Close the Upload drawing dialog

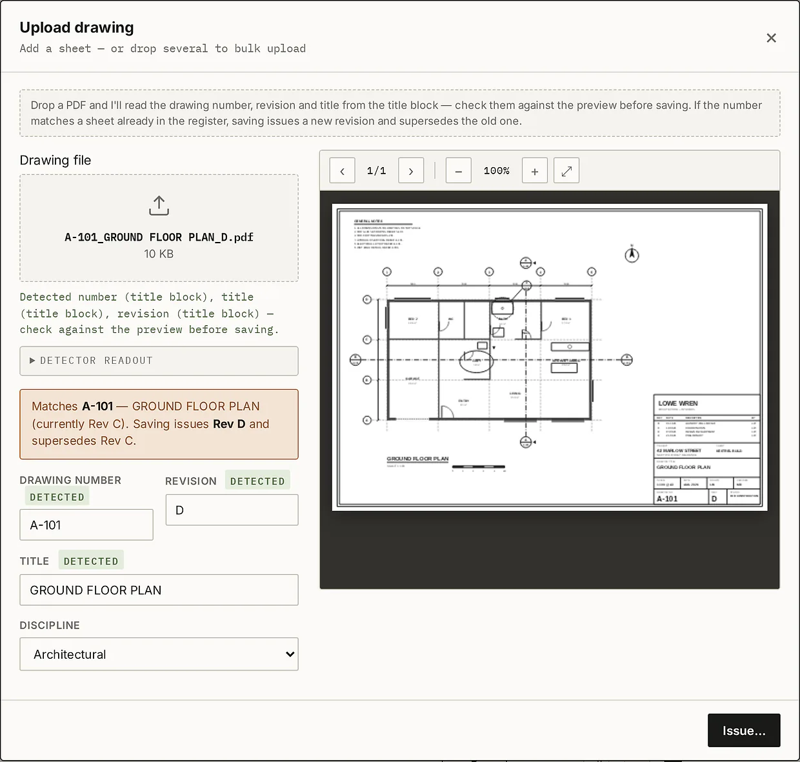(x=771, y=38)
